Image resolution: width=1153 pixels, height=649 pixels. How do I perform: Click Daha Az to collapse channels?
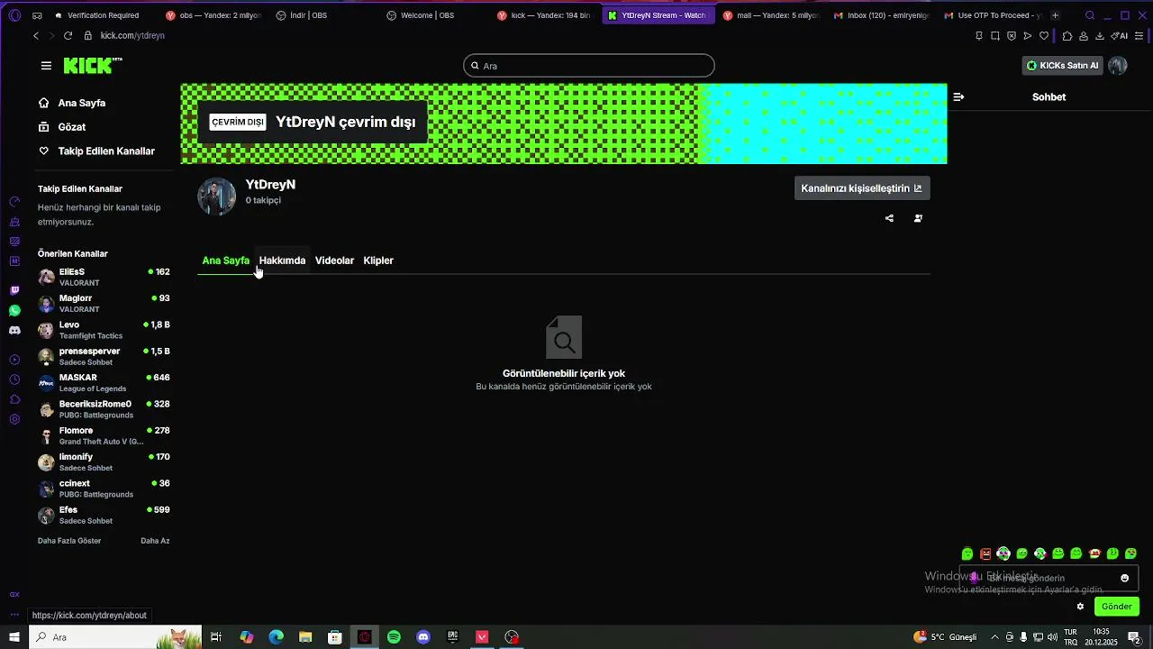[x=155, y=541]
